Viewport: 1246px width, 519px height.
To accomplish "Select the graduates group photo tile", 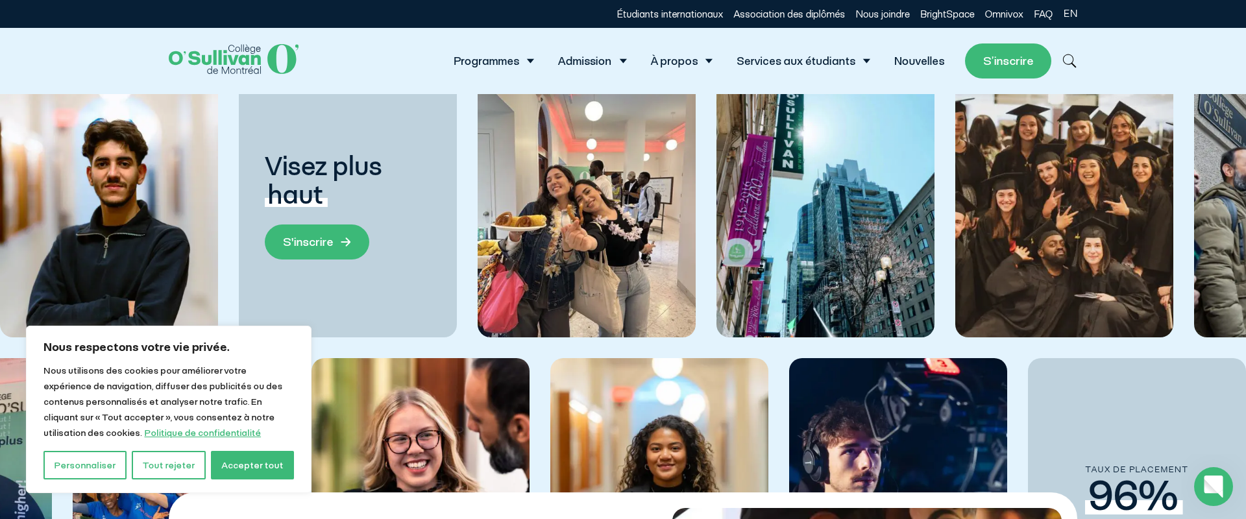I will coord(1064,215).
